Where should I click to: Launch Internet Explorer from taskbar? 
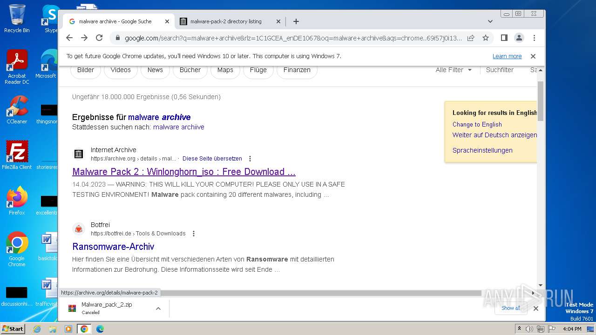(x=37, y=329)
